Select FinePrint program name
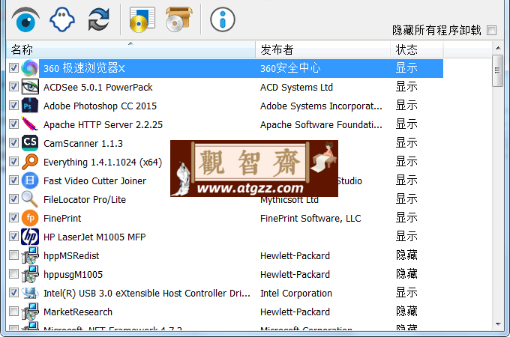Screen dimensions: 510x337 (x=62, y=219)
